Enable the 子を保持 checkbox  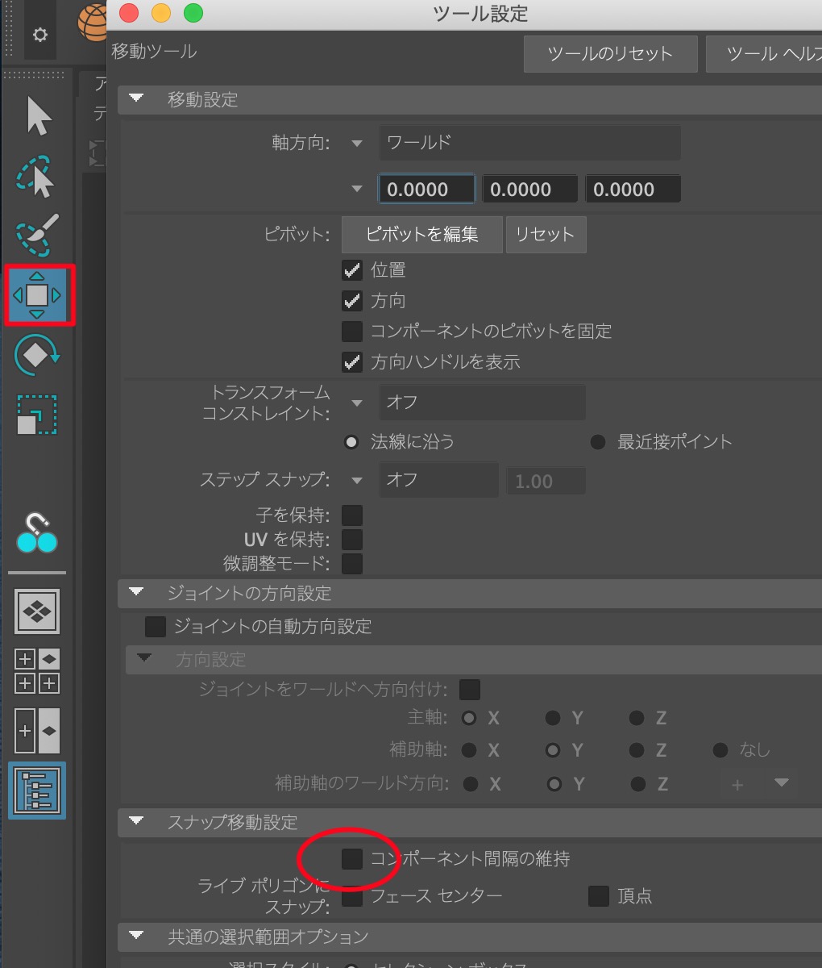point(352,515)
